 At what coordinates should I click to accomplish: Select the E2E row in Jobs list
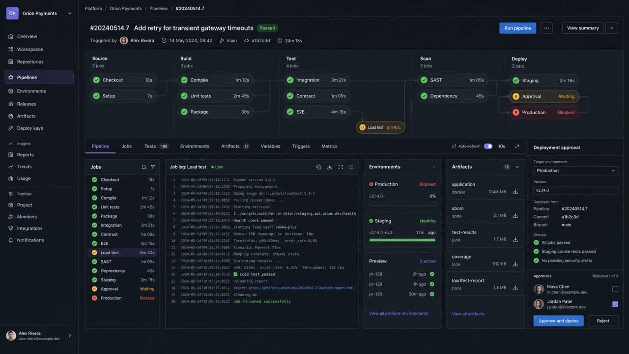tap(123, 243)
